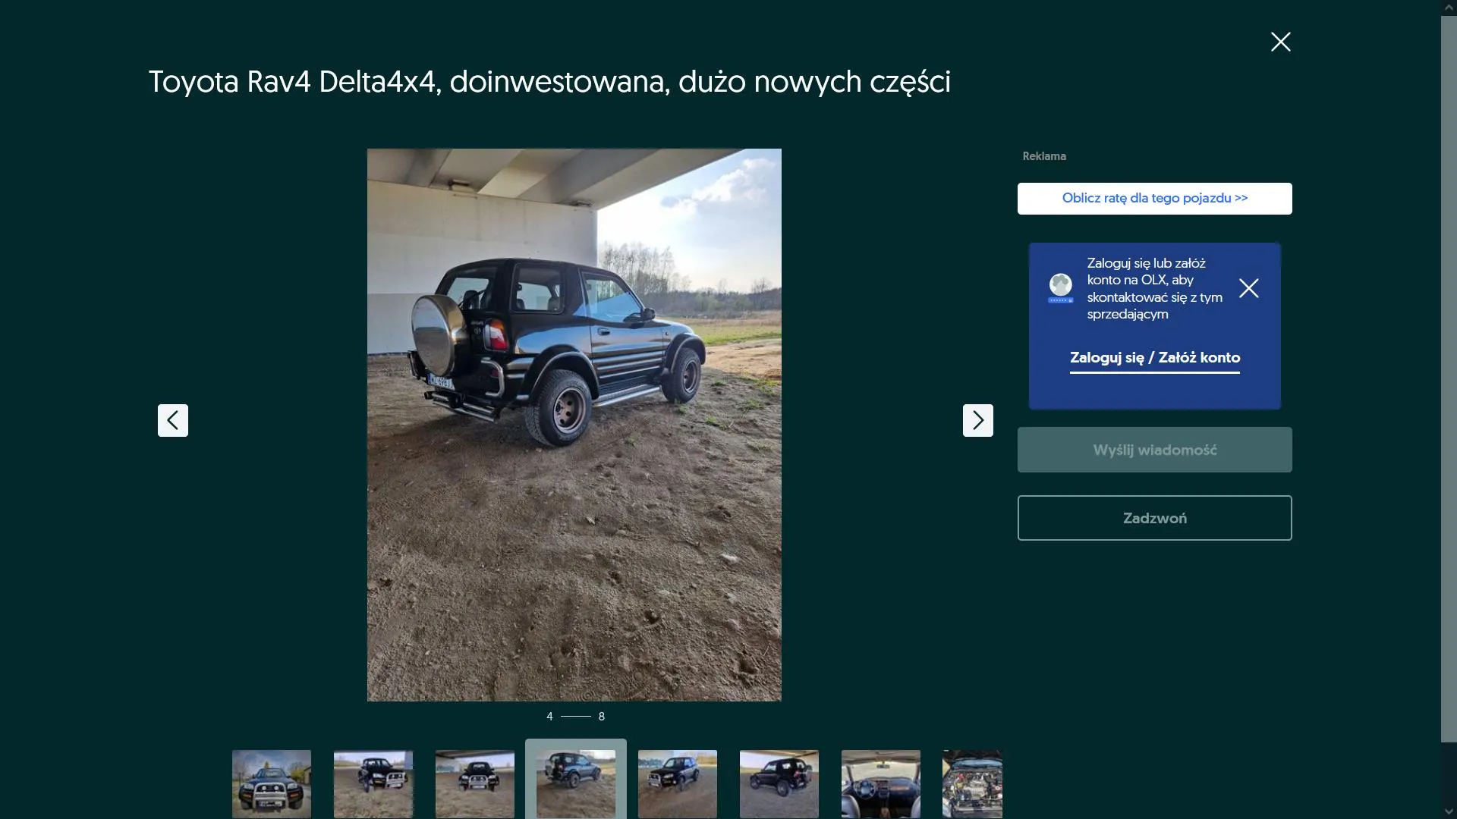Select the engine bay thumbnail

click(972, 784)
